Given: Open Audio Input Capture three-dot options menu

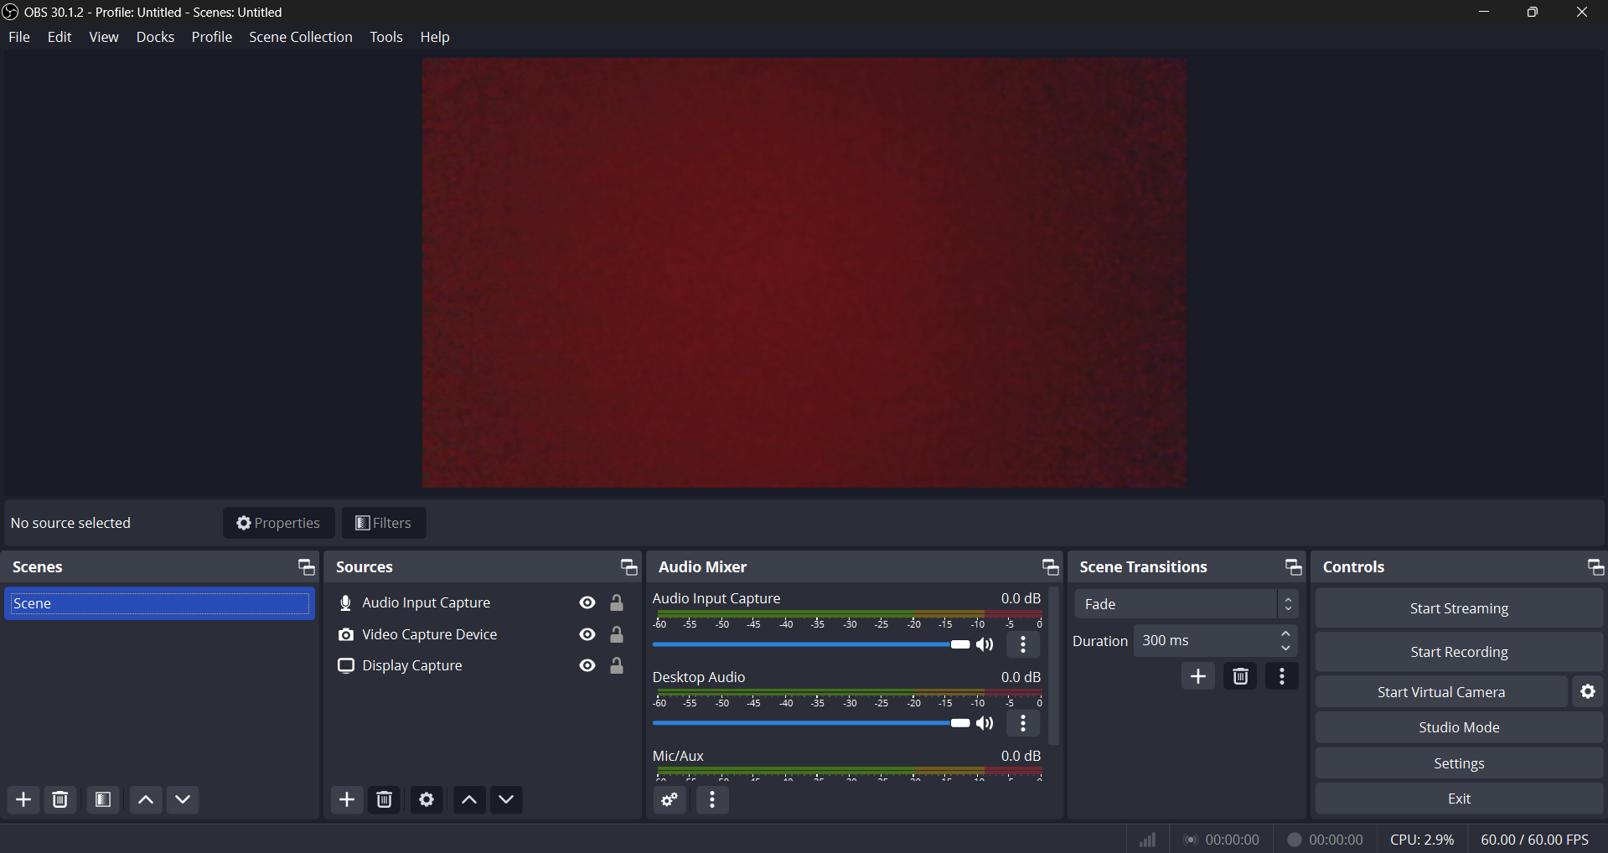Looking at the screenshot, I should coord(1023,645).
